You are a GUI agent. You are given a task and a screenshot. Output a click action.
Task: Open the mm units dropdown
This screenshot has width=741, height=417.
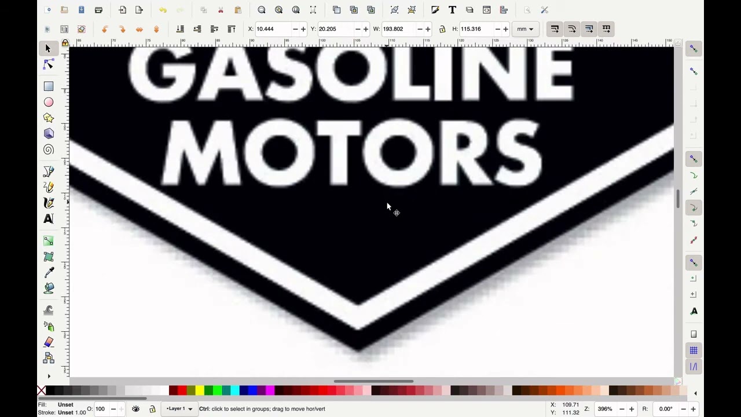point(526,29)
